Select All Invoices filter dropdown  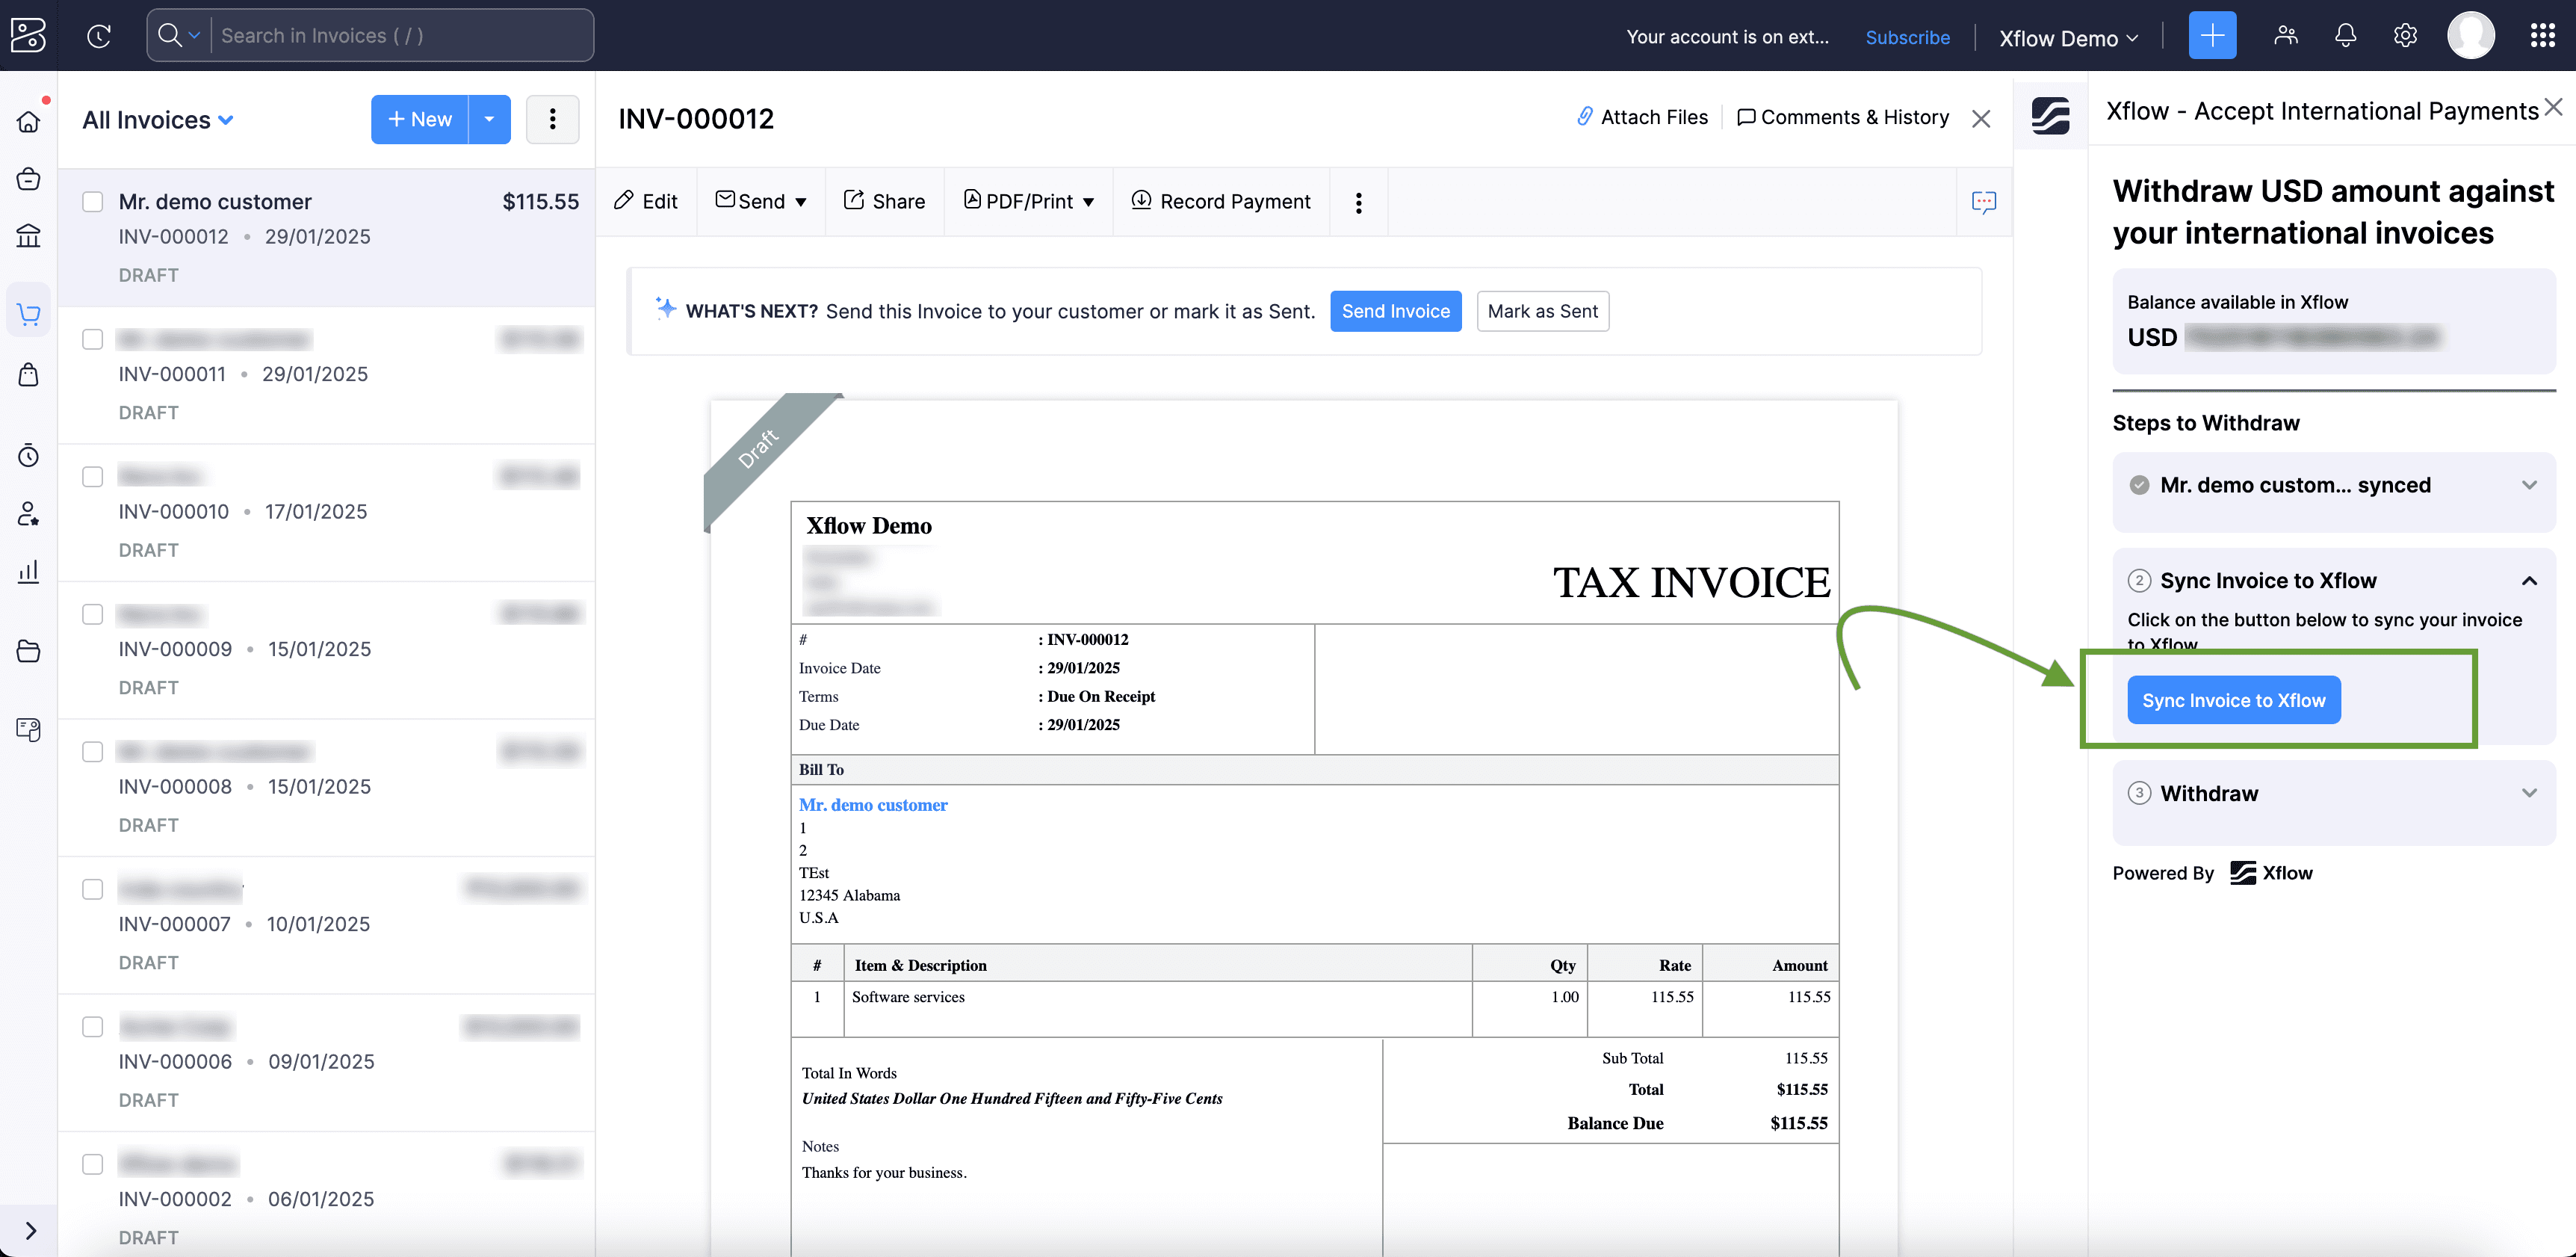159,118
